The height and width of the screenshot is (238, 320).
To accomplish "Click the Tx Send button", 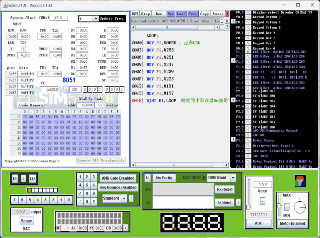I will pos(224,202).
